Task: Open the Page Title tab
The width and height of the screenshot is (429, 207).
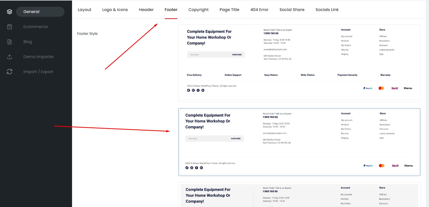Action: point(229,10)
